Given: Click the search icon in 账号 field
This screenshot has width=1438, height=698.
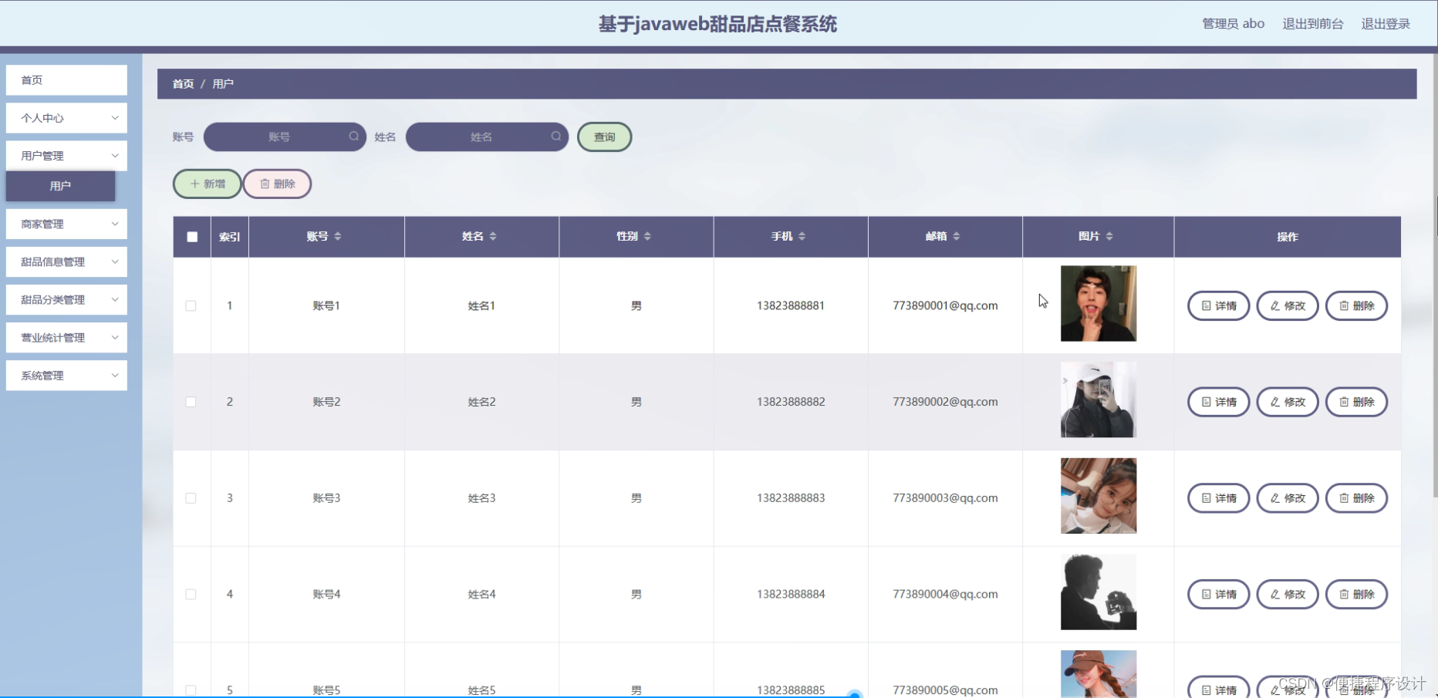Looking at the screenshot, I should click(353, 137).
